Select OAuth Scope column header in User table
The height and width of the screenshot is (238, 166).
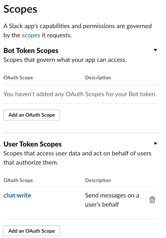pyautogui.click(x=18, y=180)
